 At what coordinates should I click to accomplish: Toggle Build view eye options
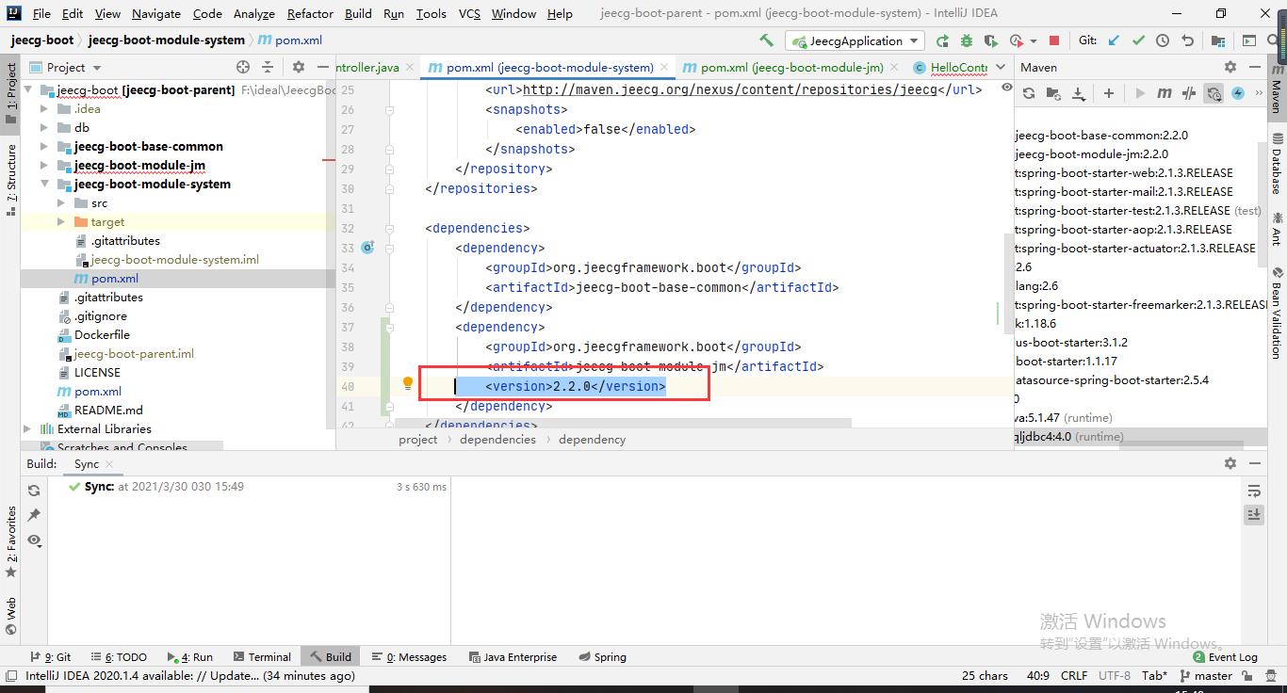(34, 540)
